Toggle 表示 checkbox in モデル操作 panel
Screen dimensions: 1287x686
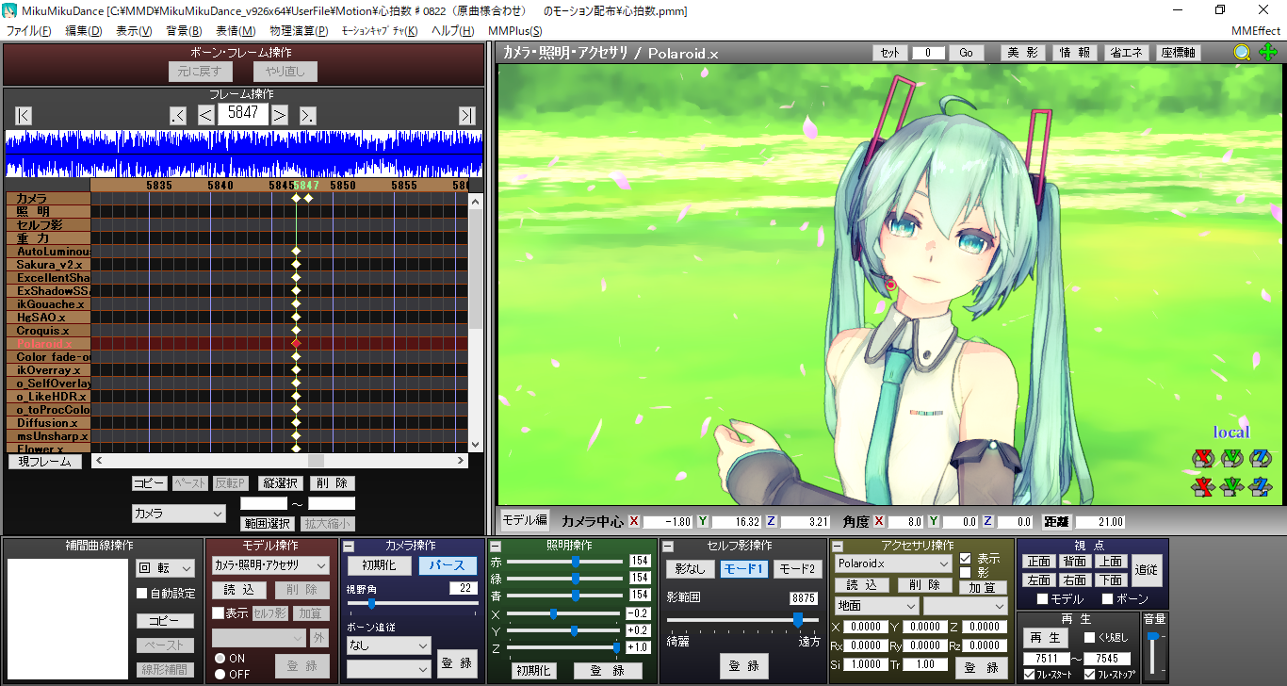(x=218, y=613)
